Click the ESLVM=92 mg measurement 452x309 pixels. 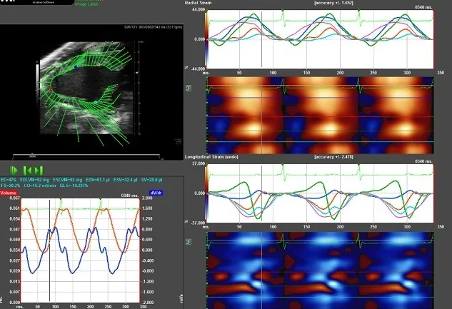[x=68, y=180]
